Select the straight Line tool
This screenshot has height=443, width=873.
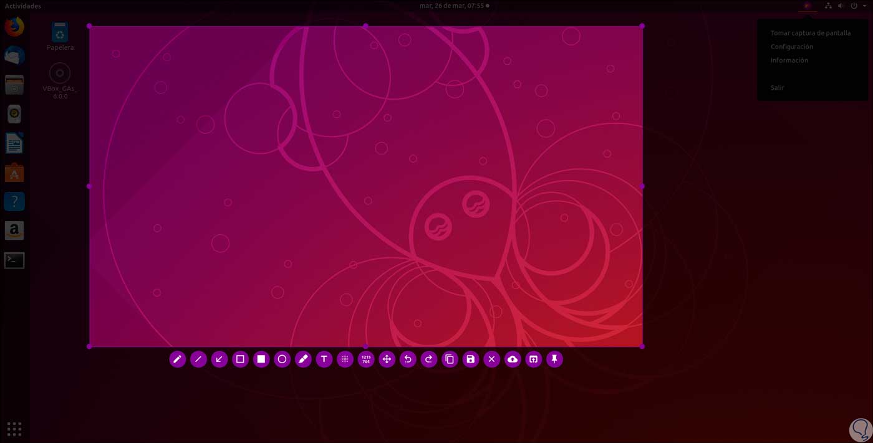click(198, 359)
